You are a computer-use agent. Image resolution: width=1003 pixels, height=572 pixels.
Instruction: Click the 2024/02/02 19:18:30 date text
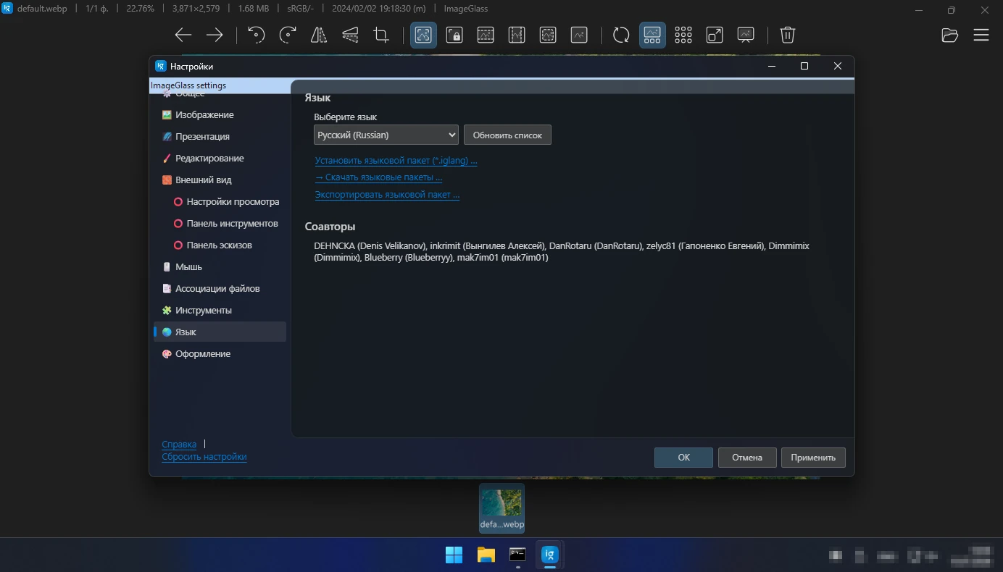378,9
